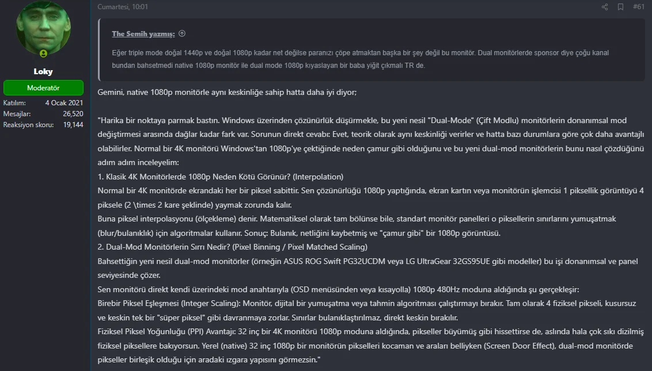Click the Mesajlar count 26,520

(73, 113)
